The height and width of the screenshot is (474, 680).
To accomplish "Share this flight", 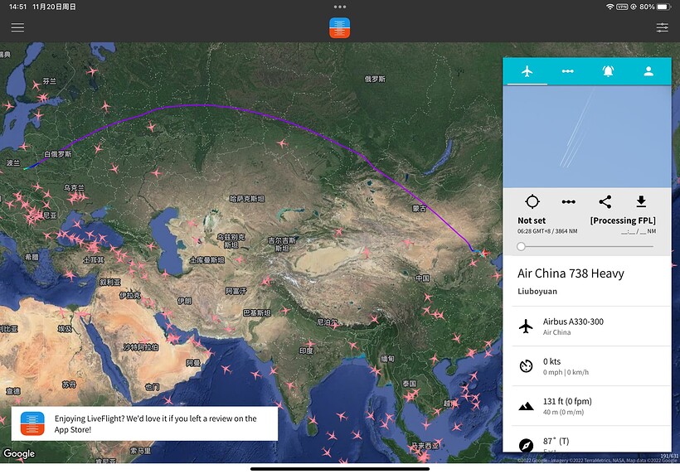I will tap(605, 201).
